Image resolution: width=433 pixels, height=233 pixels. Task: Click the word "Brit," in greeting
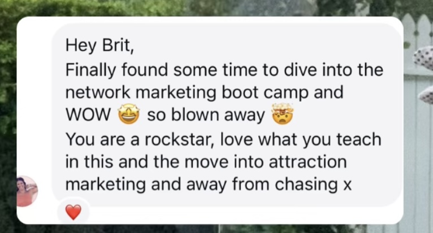[x=118, y=45]
